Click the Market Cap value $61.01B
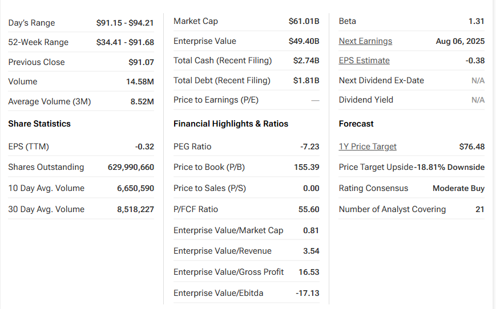 coord(304,21)
